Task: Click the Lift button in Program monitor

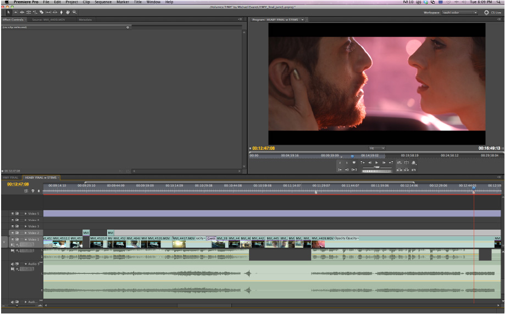Action: click(x=399, y=169)
